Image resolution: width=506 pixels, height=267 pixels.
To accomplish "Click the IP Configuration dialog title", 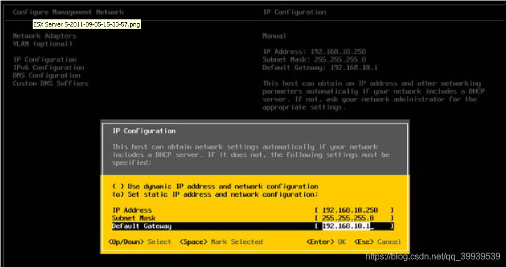I will 144,131.
